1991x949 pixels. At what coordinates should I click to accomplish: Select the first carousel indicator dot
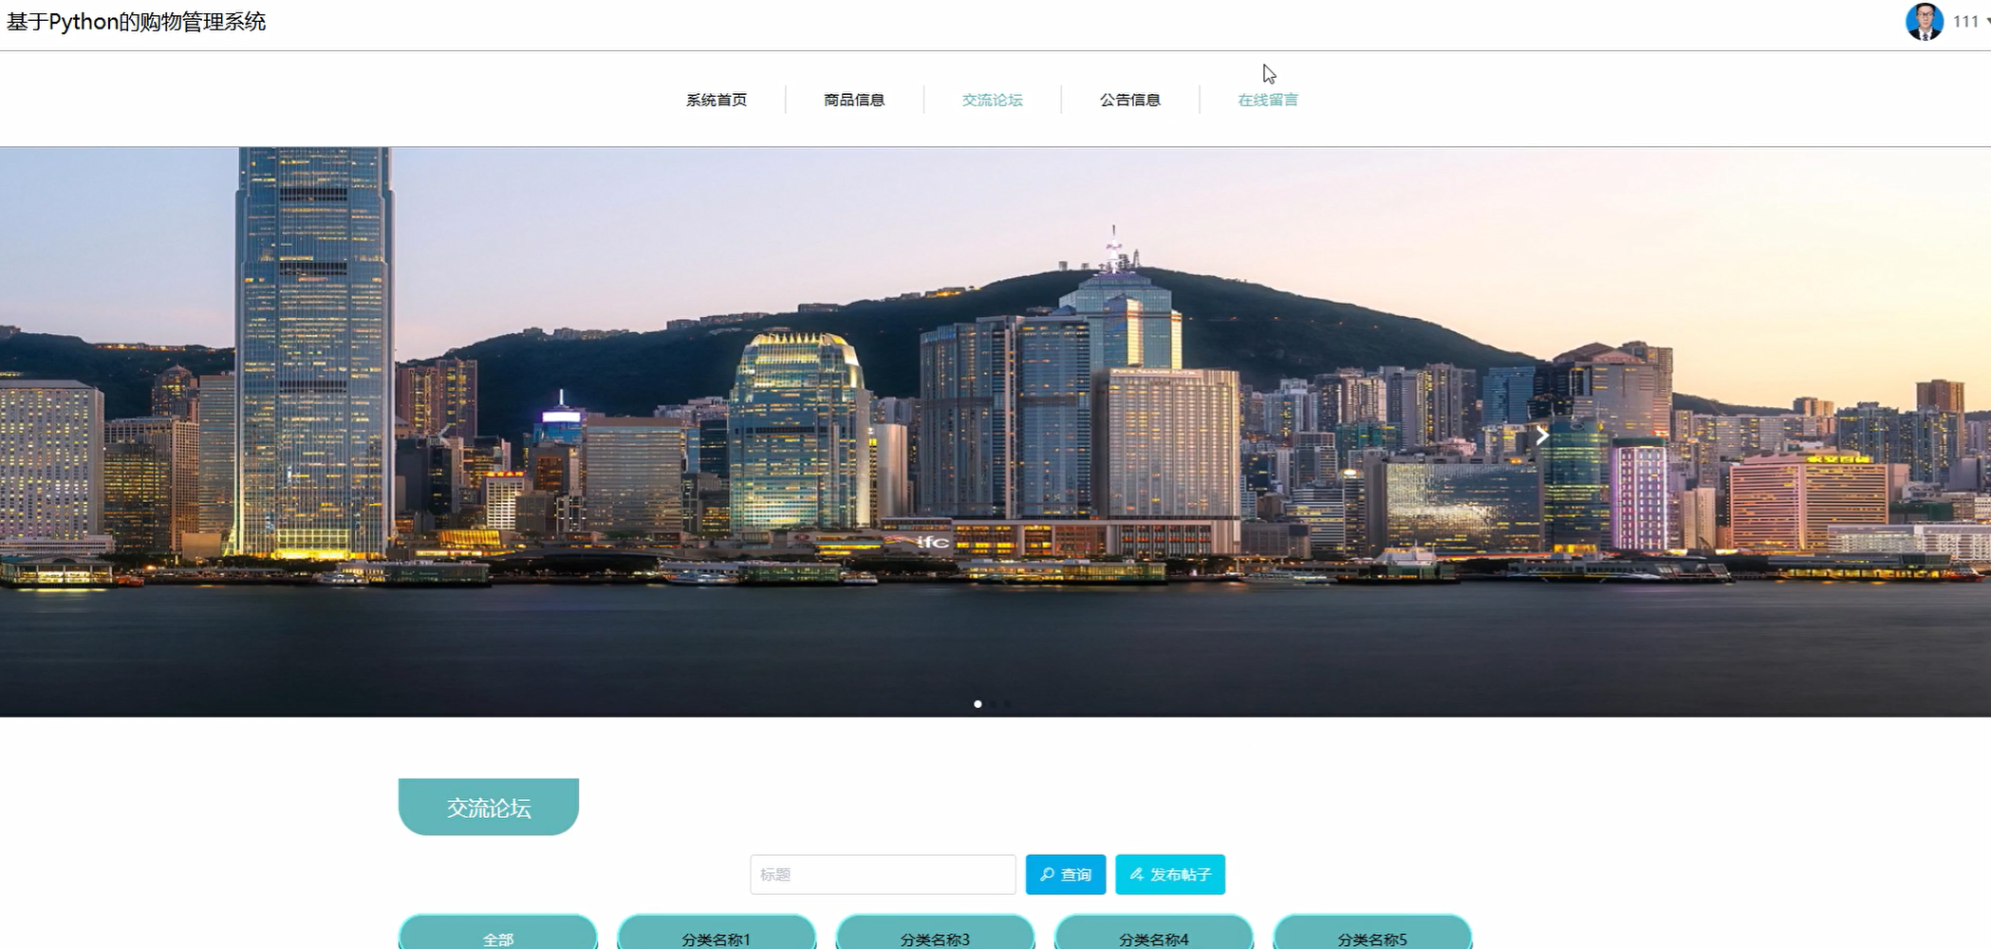coord(977,704)
